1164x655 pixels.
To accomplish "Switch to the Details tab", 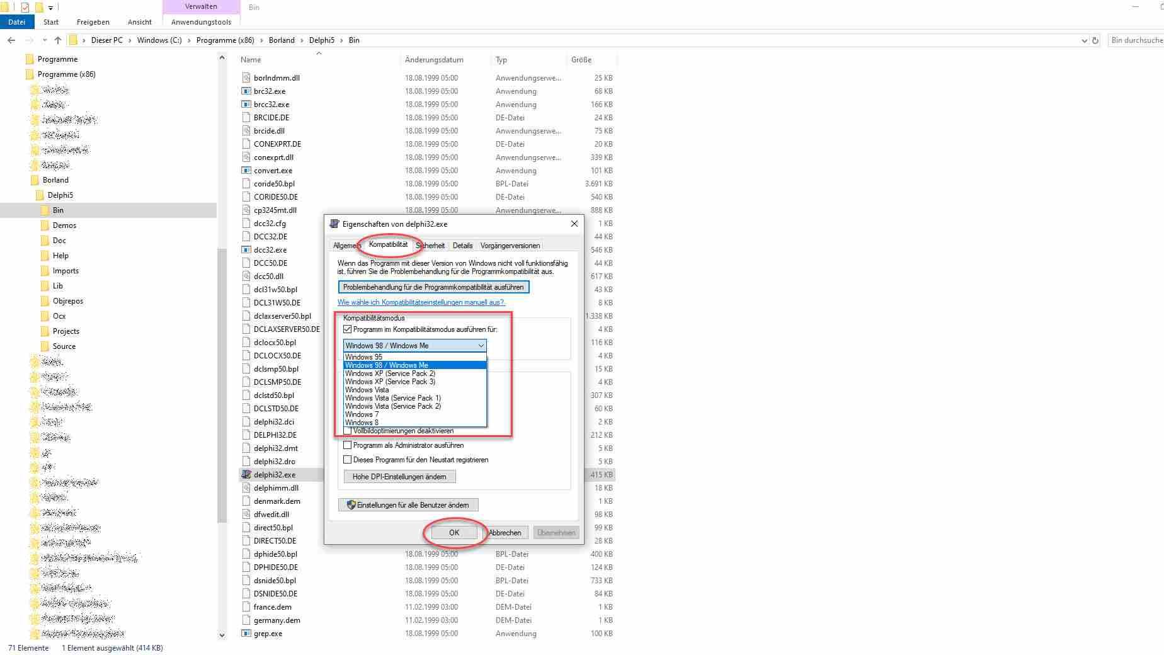I will [462, 246].
